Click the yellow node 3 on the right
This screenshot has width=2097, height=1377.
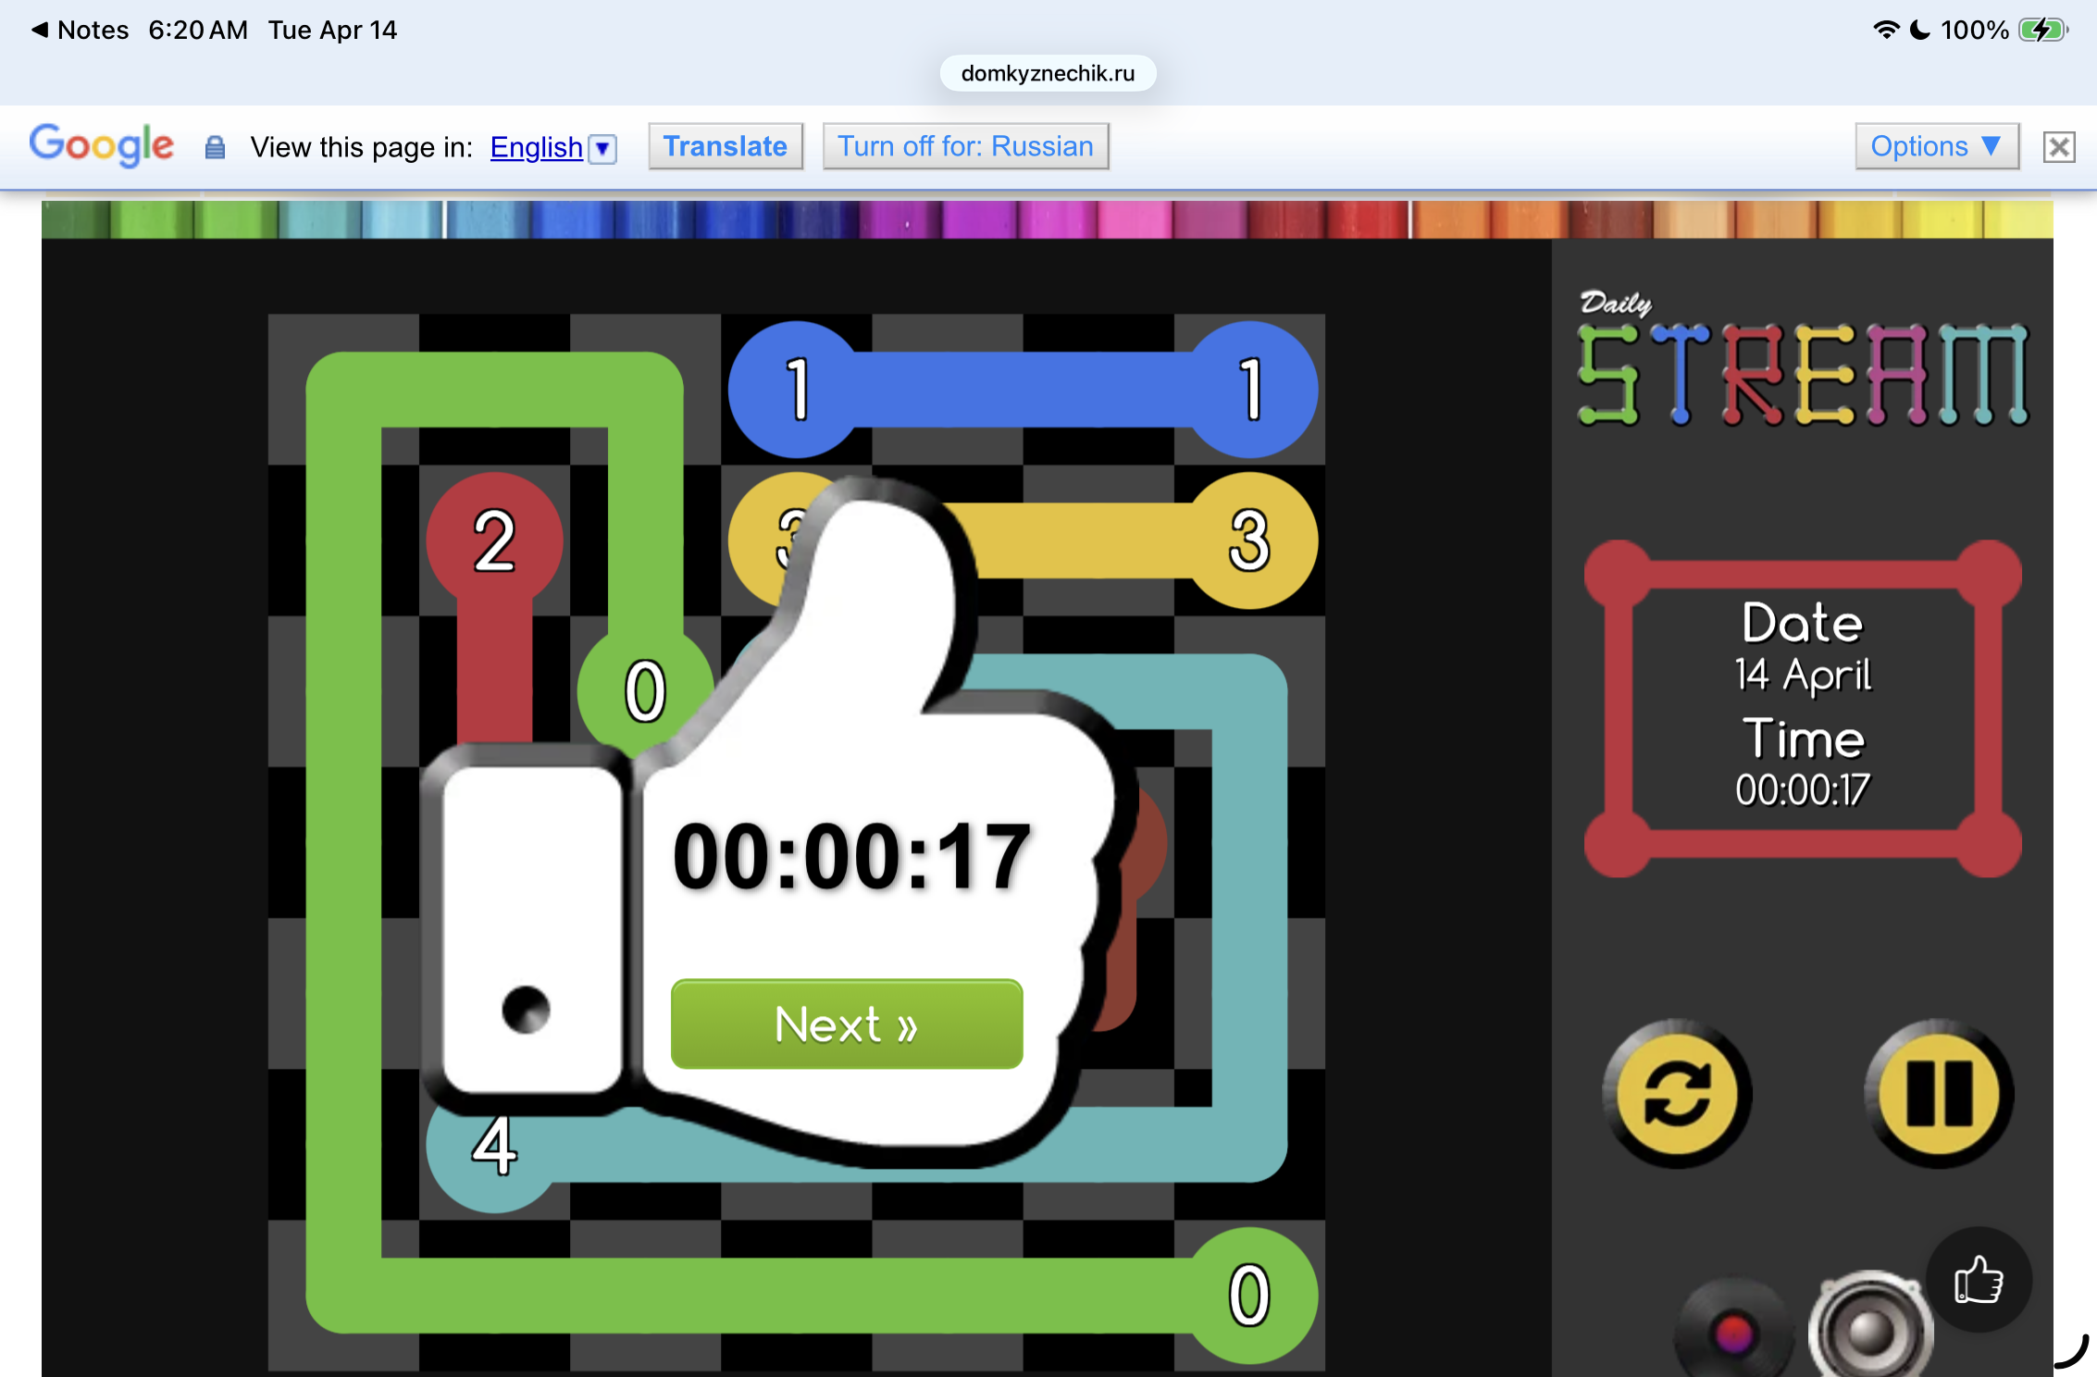coord(1250,540)
